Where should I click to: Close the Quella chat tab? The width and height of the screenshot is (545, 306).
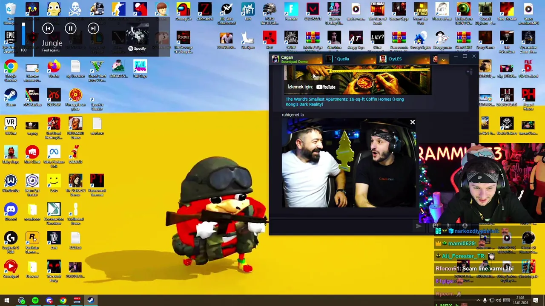[372, 59]
